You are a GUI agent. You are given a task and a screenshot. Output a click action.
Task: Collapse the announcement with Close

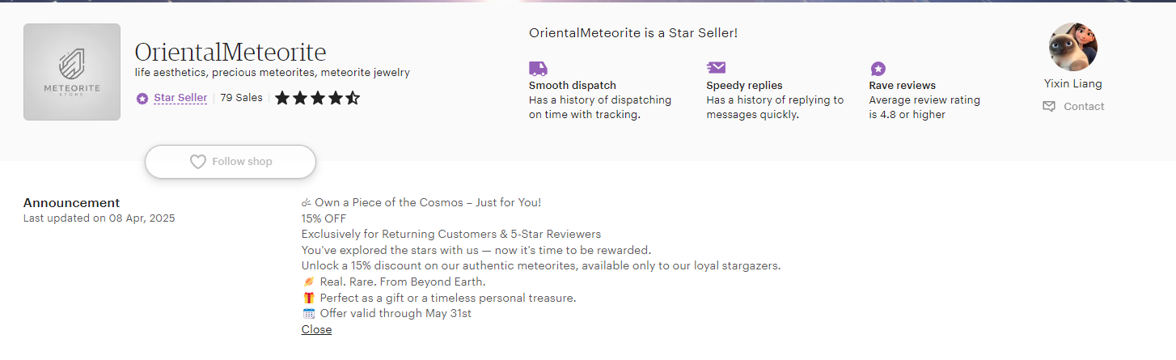(x=316, y=329)
